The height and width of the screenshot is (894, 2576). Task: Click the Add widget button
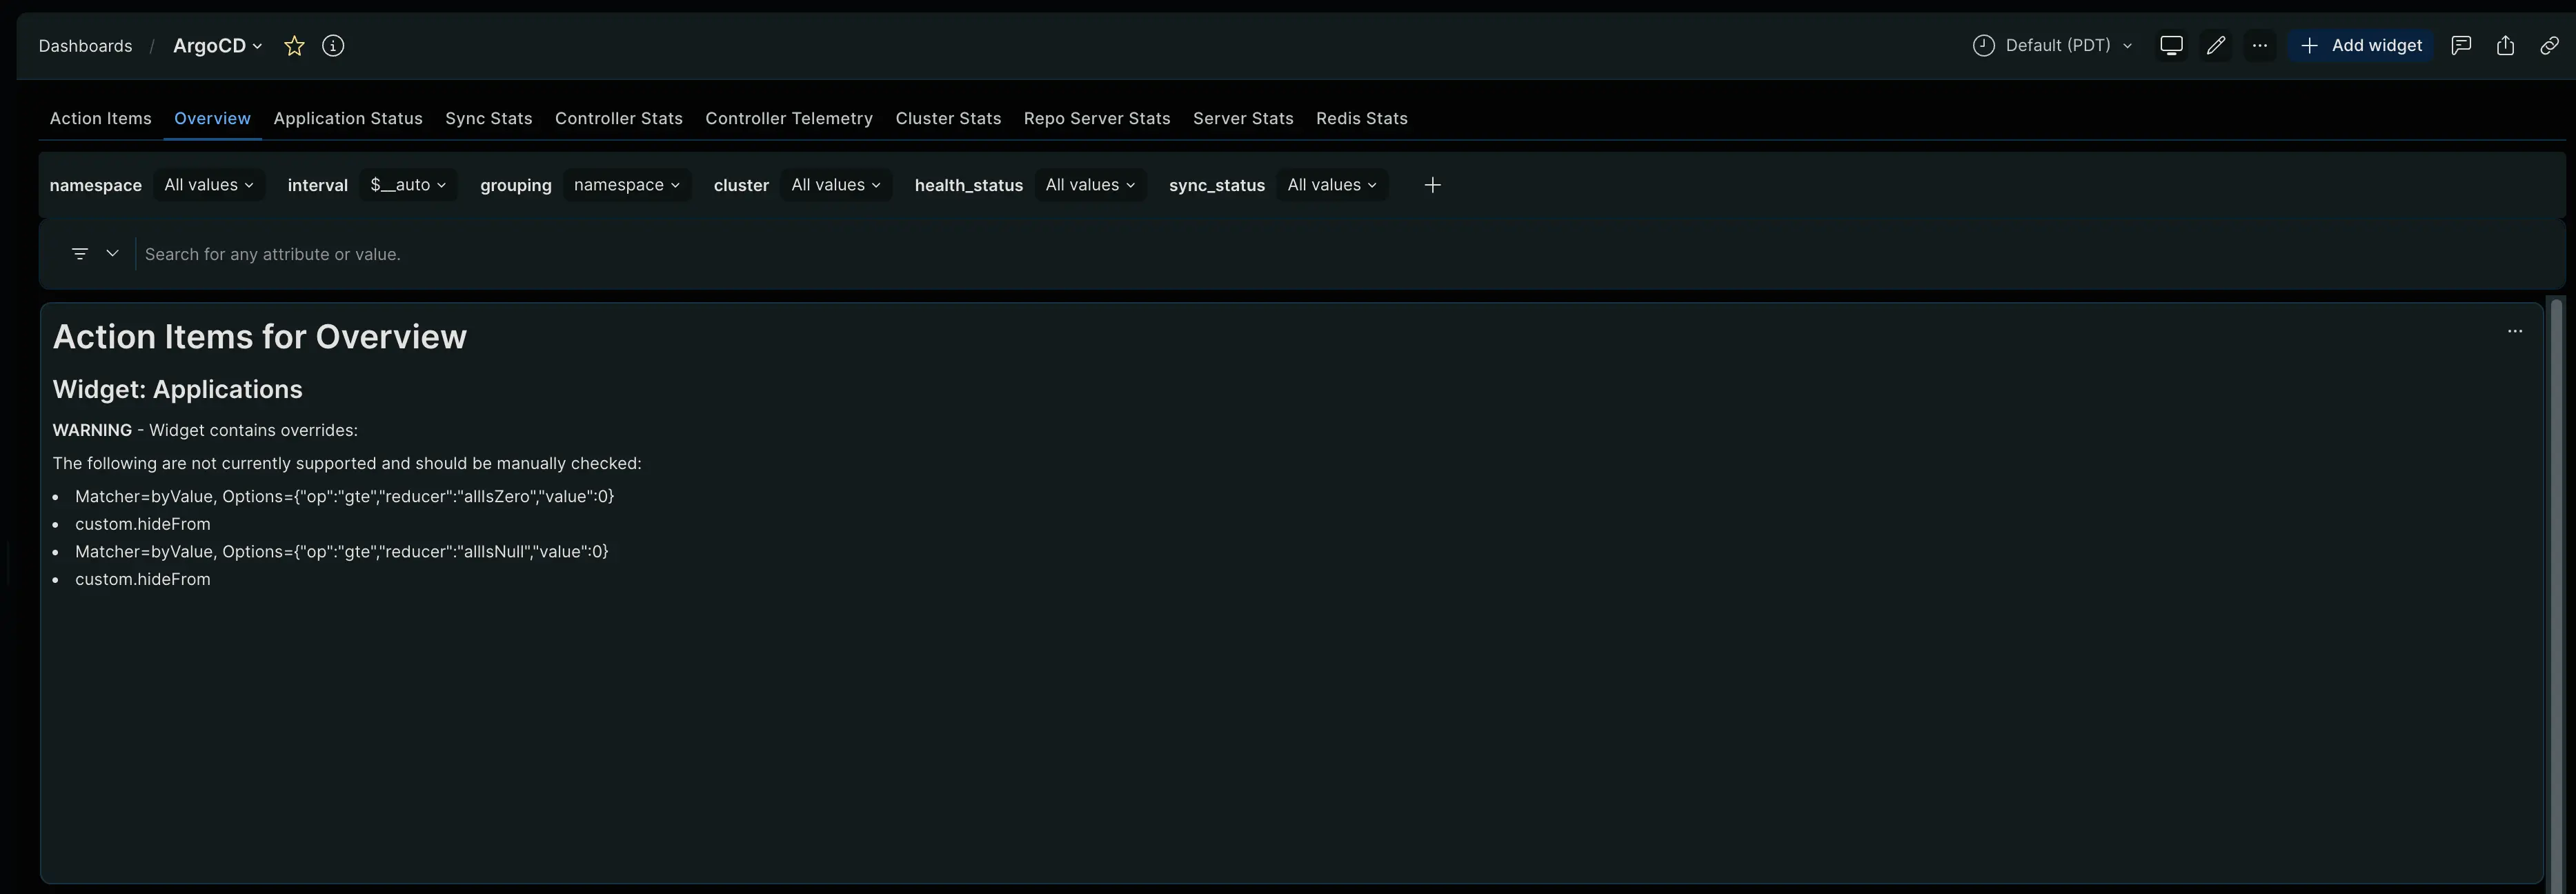[2361, 46]
